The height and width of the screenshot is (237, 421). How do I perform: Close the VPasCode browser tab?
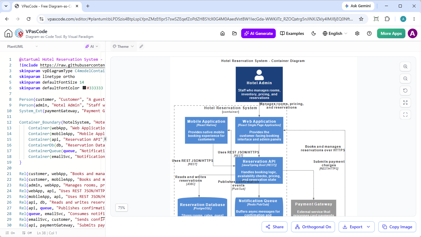click(77, 6)
